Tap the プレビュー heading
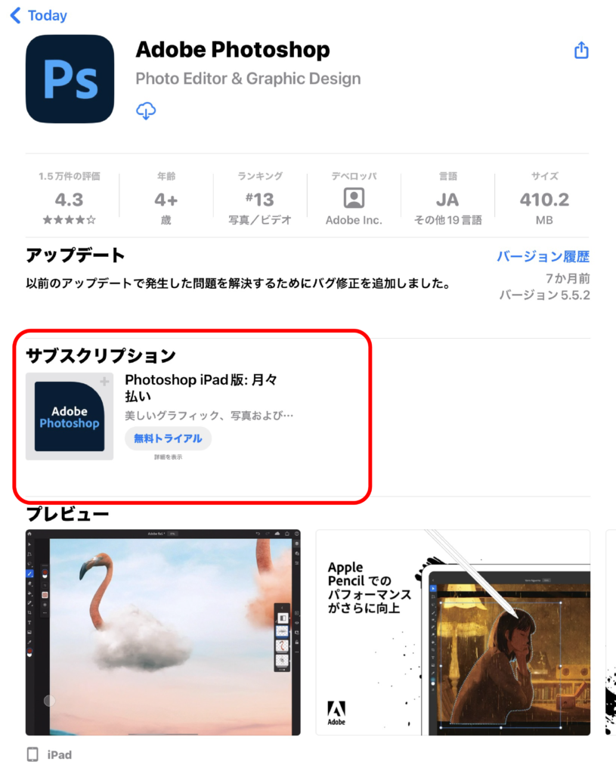 coord(67,514)
